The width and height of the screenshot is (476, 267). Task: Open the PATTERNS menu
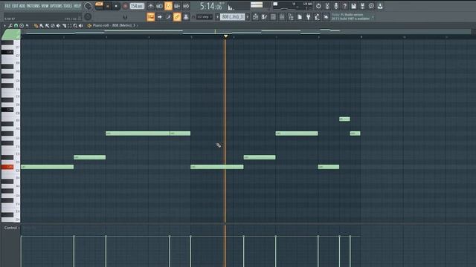(33, 6)
